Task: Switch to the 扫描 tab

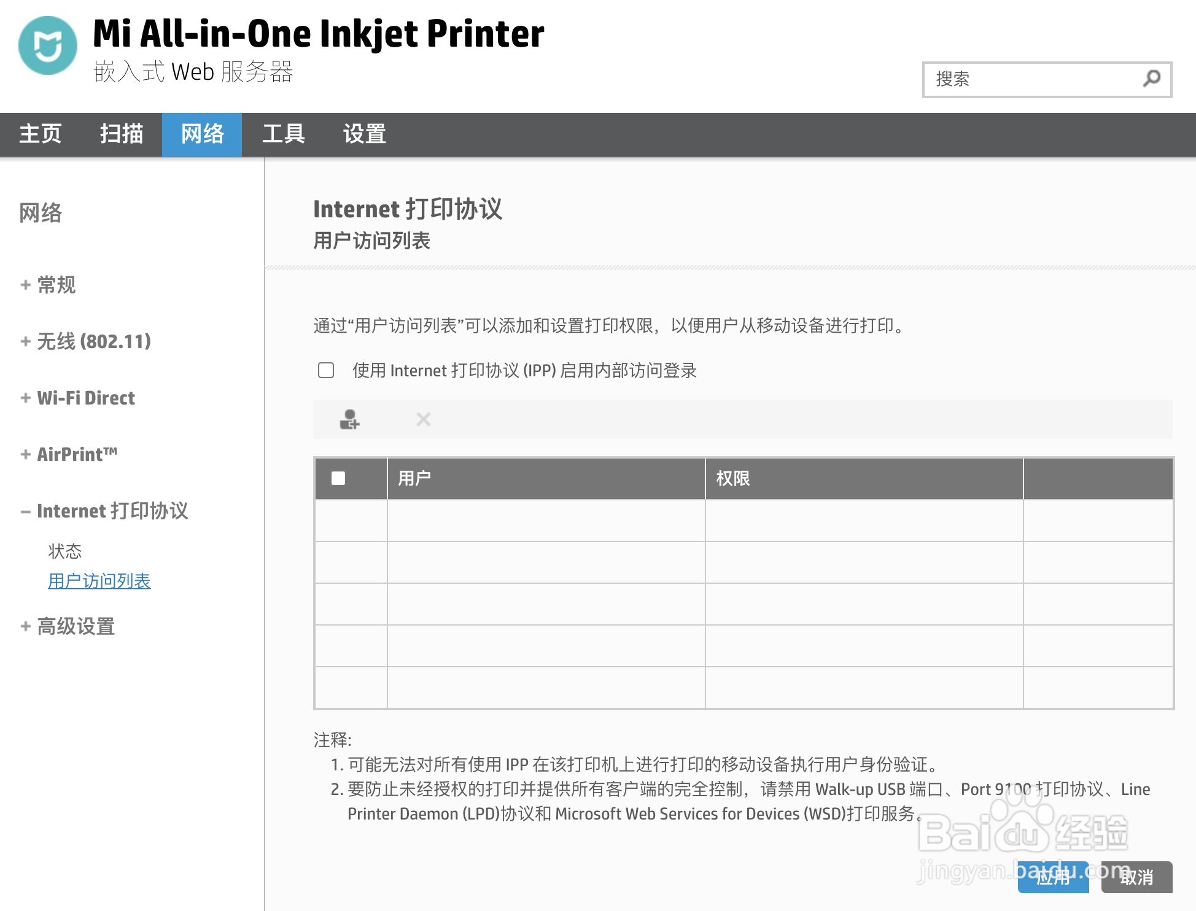Action: 122,134
